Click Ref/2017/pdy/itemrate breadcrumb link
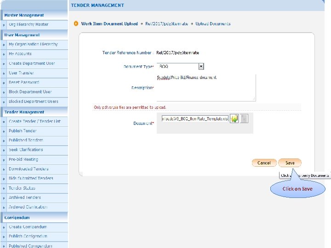Viewport: 331px width, 248px height. (x=166, y=23)
